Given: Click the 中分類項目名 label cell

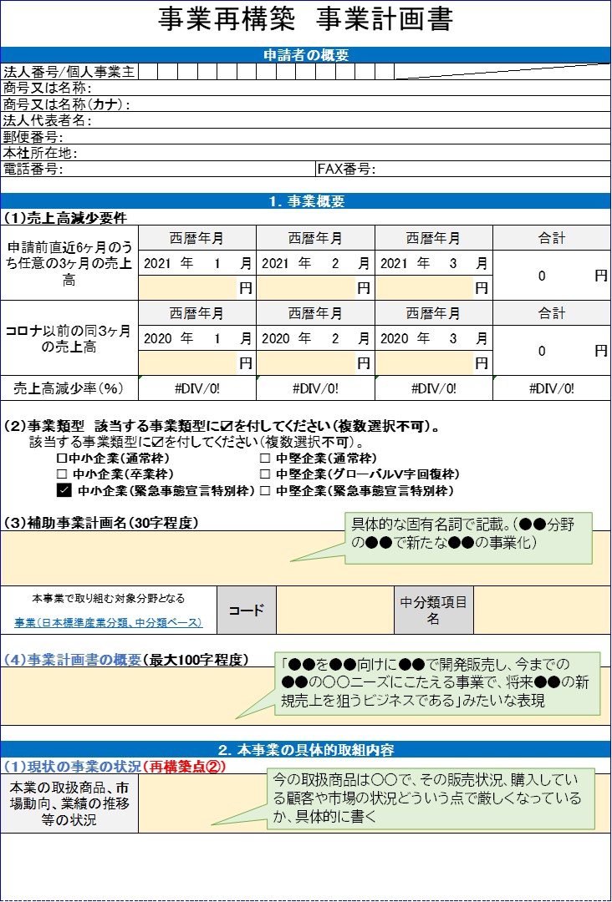Looking at the screenshot, I should (434, 611).
